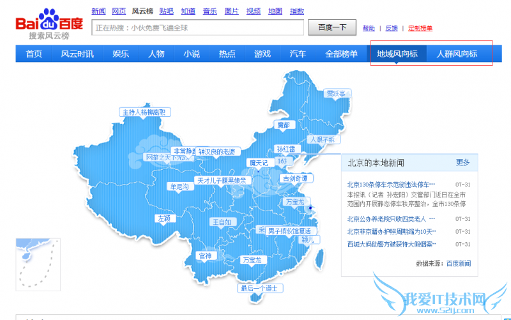Open news 北京非京籍办护照周期缩为10天
This screenshot has height=320, width=511.
392,232
